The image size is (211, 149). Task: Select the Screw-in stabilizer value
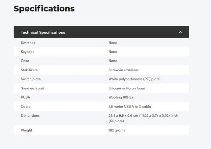123,70
